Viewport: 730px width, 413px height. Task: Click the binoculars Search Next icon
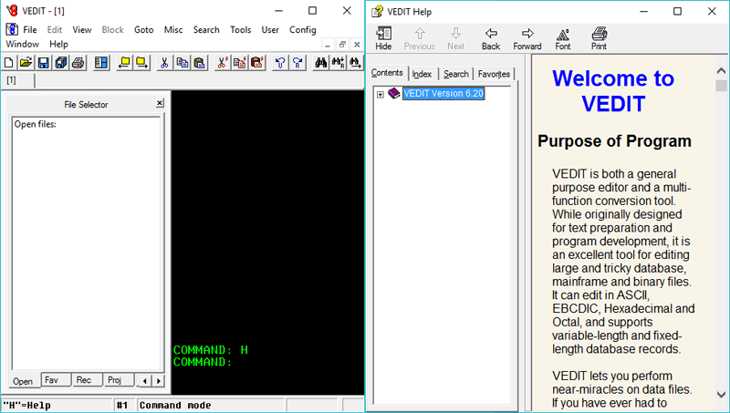[355, 62]
